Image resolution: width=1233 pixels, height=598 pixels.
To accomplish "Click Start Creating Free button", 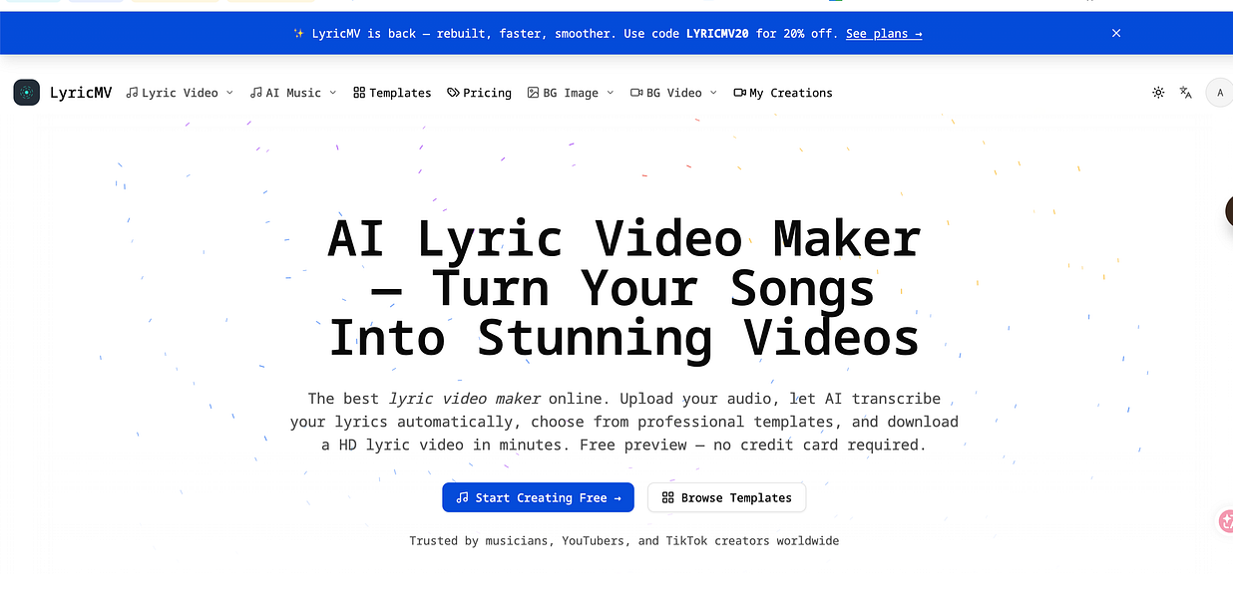I will click(538, 497).
